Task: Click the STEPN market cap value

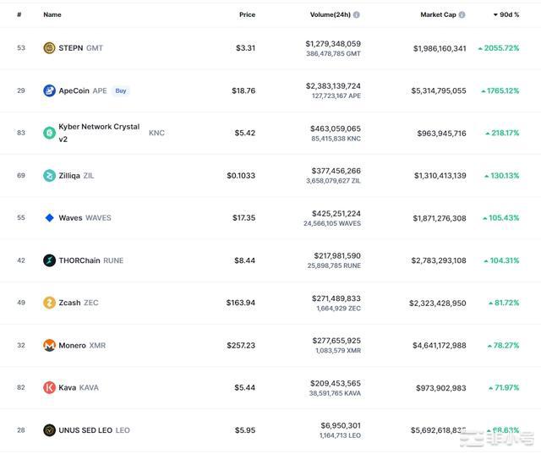Action: [x=439, y=48]
